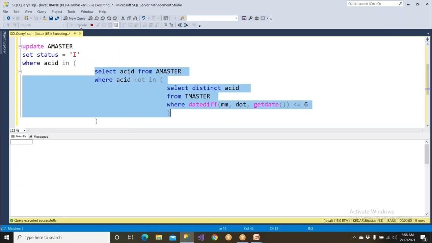Screen dimensions: 432x243
Task: Click the Decrease Indent icon
Action: tap(180, 25)
